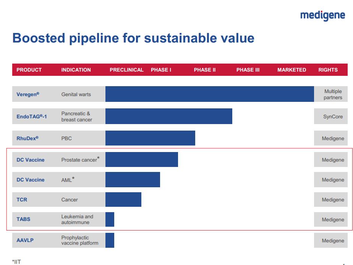Click the Genital warts indication text

coord(76,94)
